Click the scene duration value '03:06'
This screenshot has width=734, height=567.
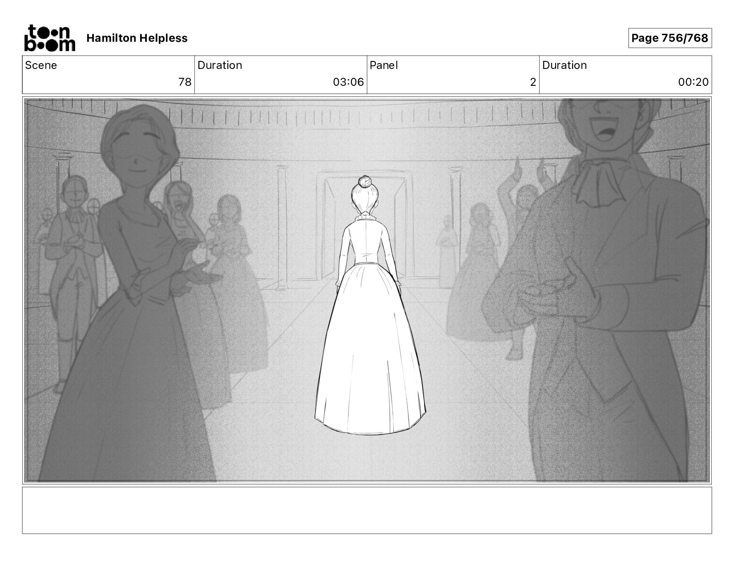(x=348, y=82)
